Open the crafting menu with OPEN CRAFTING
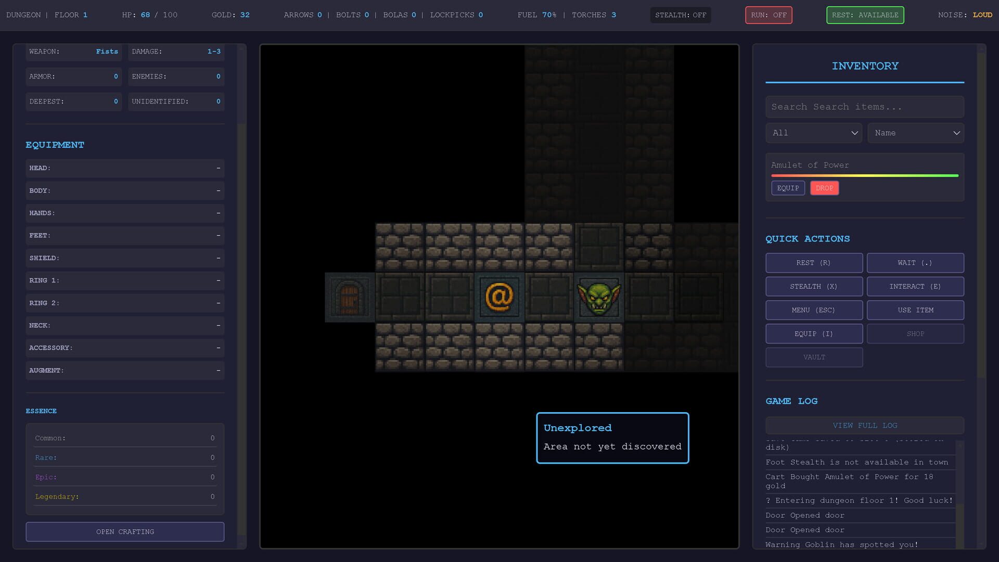Viewport: 999px width, 562px height. (125, 532)
